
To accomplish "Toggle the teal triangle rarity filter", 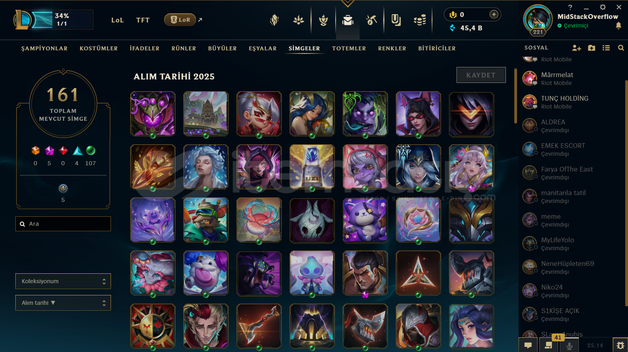I will pos(78,150).
